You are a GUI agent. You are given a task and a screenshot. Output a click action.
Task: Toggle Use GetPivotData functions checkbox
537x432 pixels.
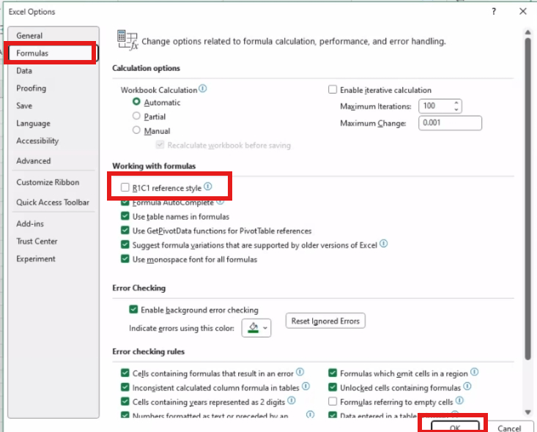click(x=125, y=230)
